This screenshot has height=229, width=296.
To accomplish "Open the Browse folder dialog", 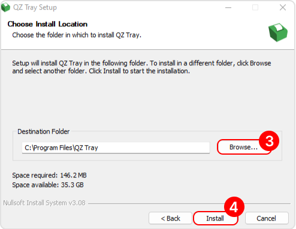I will point(243,147).
